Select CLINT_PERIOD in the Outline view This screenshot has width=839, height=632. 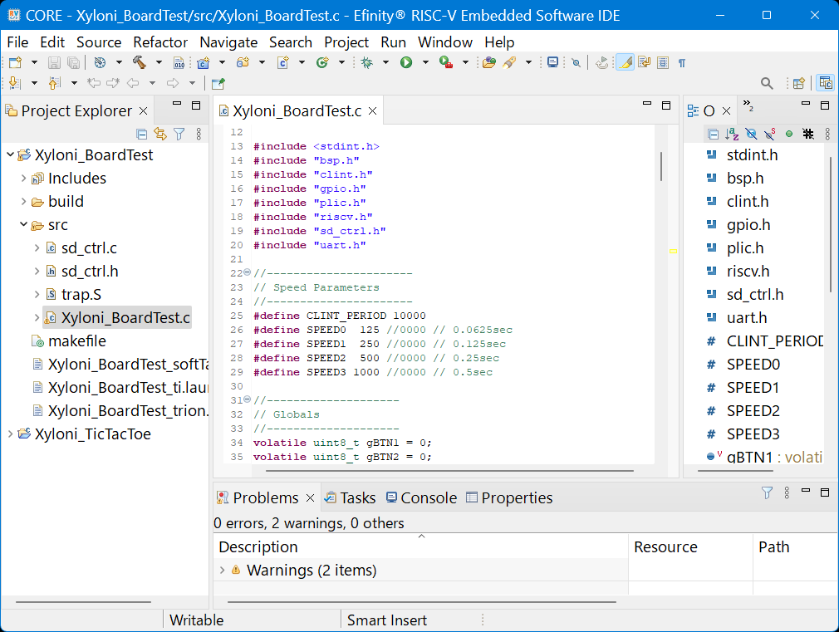[x=774, y=341]
